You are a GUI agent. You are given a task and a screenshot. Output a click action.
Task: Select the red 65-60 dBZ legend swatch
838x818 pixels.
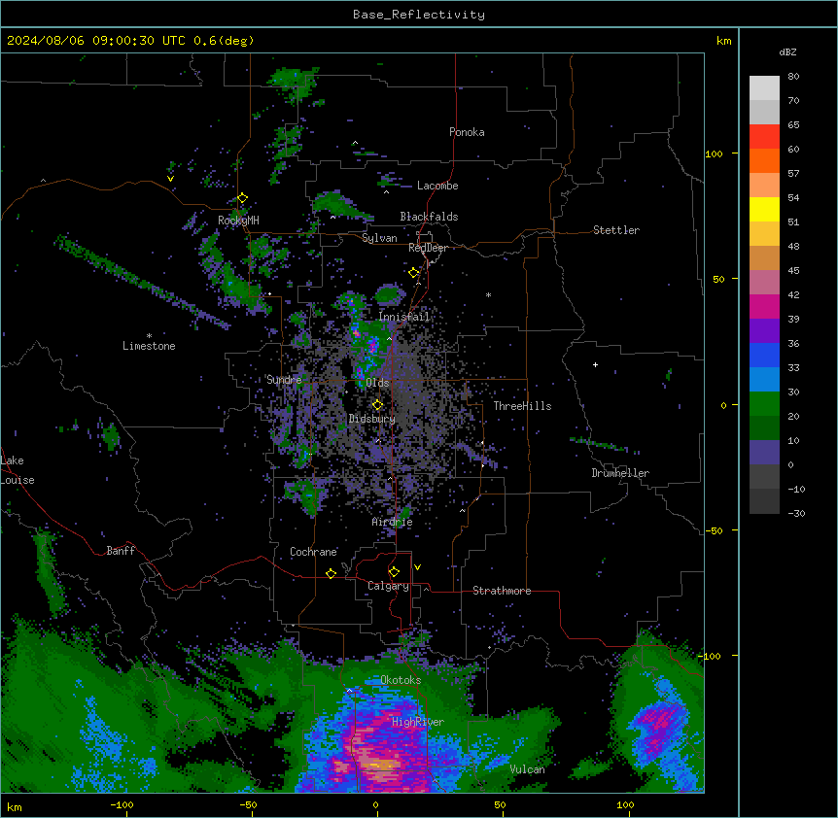pyautogui.click(x=764, y=136)
